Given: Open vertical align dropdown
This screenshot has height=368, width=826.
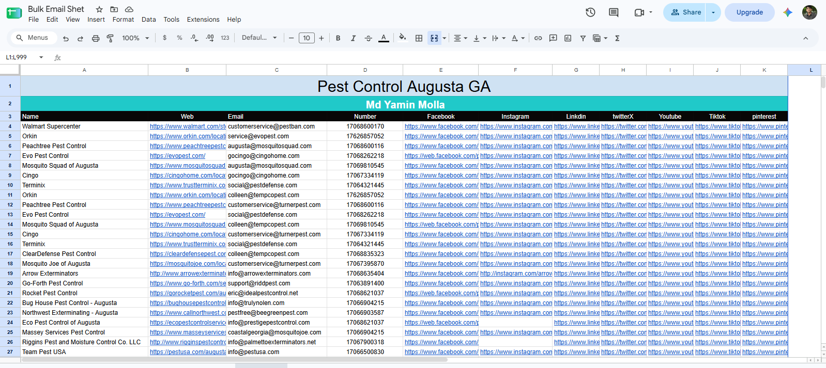Looking at the screenshot, I should (x=480, y=38).
